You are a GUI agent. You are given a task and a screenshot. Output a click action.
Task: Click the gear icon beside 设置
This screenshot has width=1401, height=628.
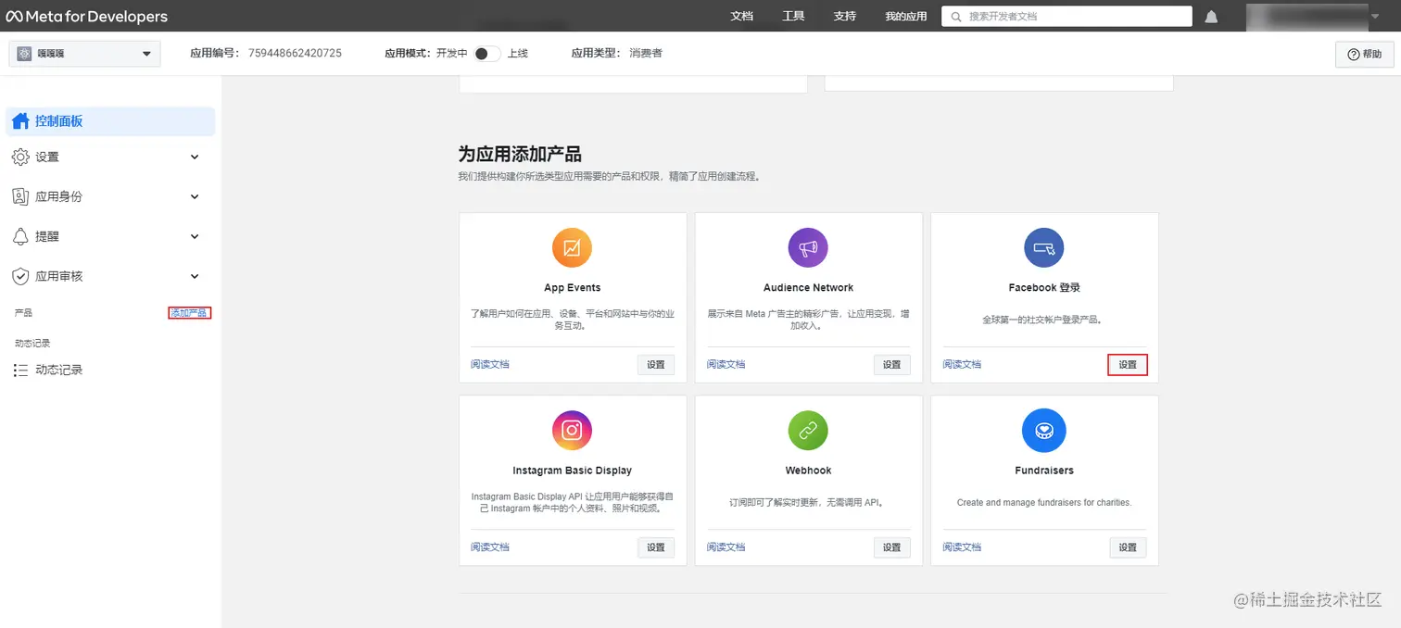pos(20,157)
